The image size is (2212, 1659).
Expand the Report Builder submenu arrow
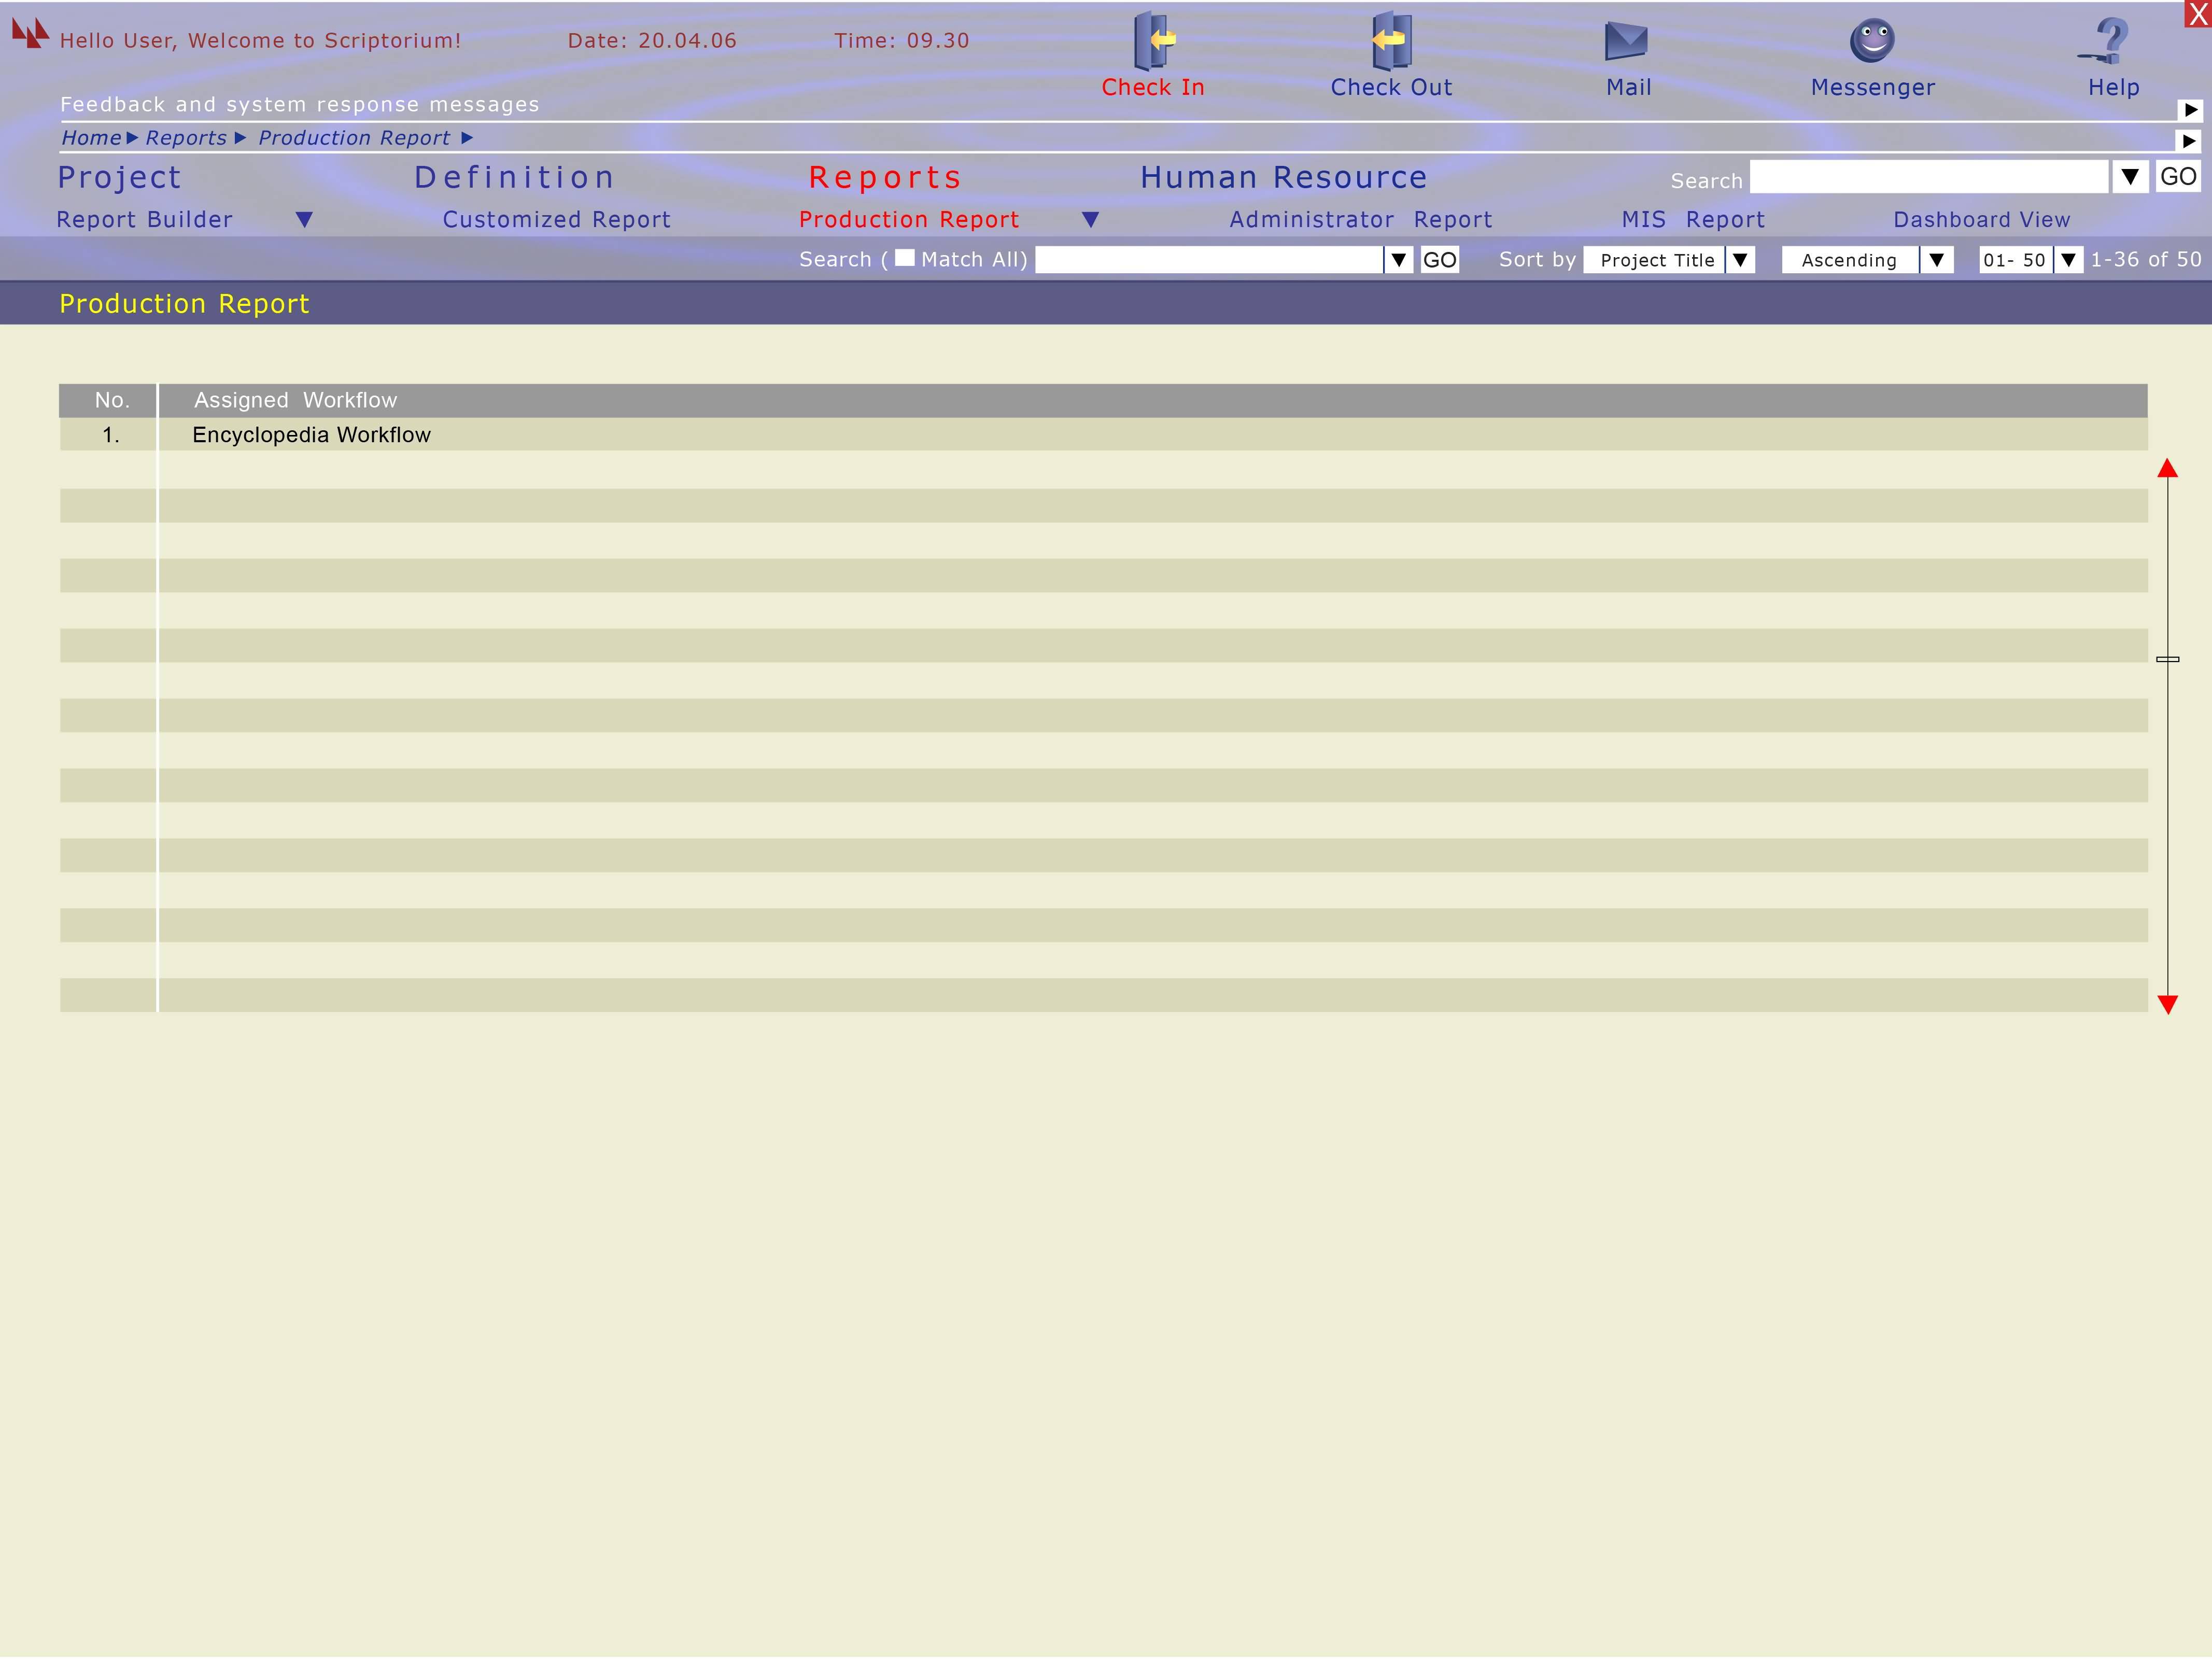(x=304, y=219)
